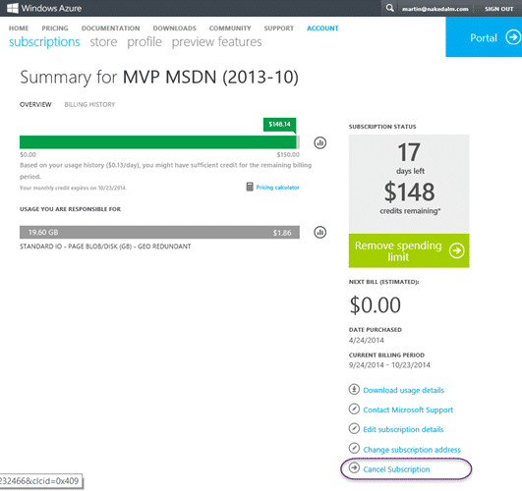Open the preview features section
Image resolution: width=522 pixels, height=491 pixels.
(x=216, y=42)
